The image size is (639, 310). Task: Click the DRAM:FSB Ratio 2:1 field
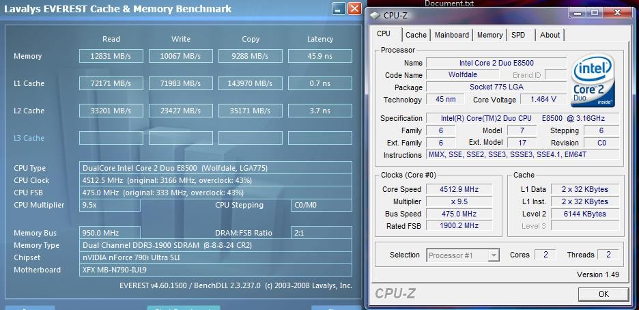click(x=322, y=233)
